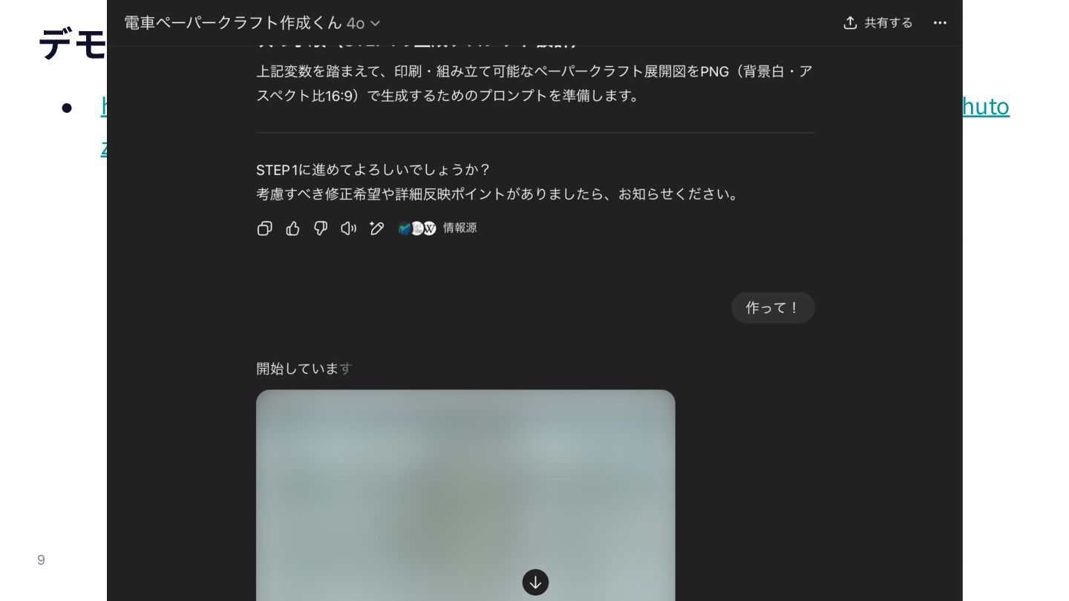Click the 共有する share button
This screenshot has height=601, width=1069.
click(877, 23)
